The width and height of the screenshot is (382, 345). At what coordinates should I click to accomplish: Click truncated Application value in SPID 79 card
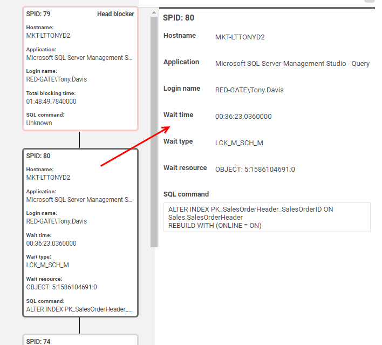coord(79,58)
